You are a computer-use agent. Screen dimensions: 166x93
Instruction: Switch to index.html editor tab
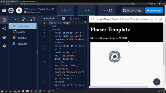49,19
